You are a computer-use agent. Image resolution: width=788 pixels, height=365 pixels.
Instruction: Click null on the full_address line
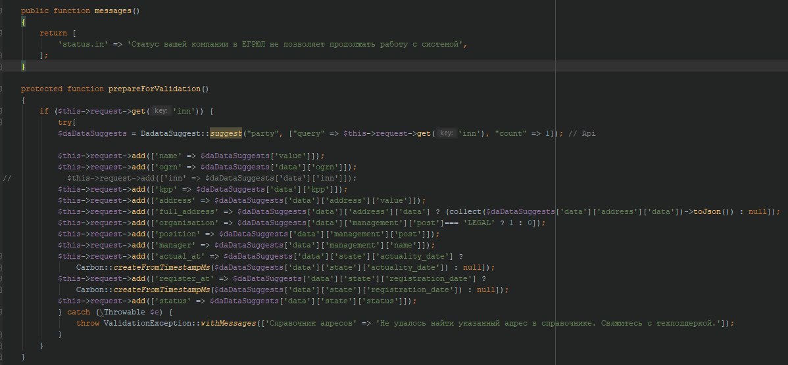click(758, 212)
